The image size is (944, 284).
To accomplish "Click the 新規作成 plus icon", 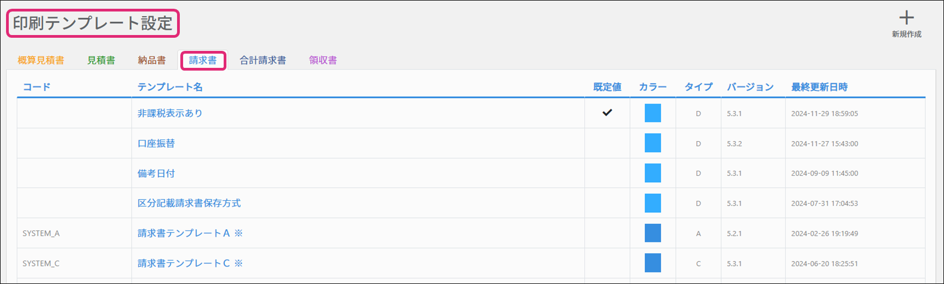I will (x=906, y=18).
